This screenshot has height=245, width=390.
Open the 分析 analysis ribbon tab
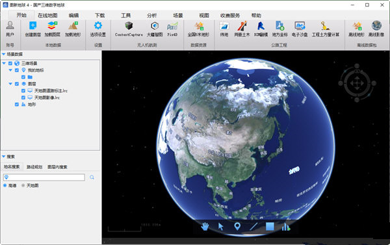(x=151, y=16)
